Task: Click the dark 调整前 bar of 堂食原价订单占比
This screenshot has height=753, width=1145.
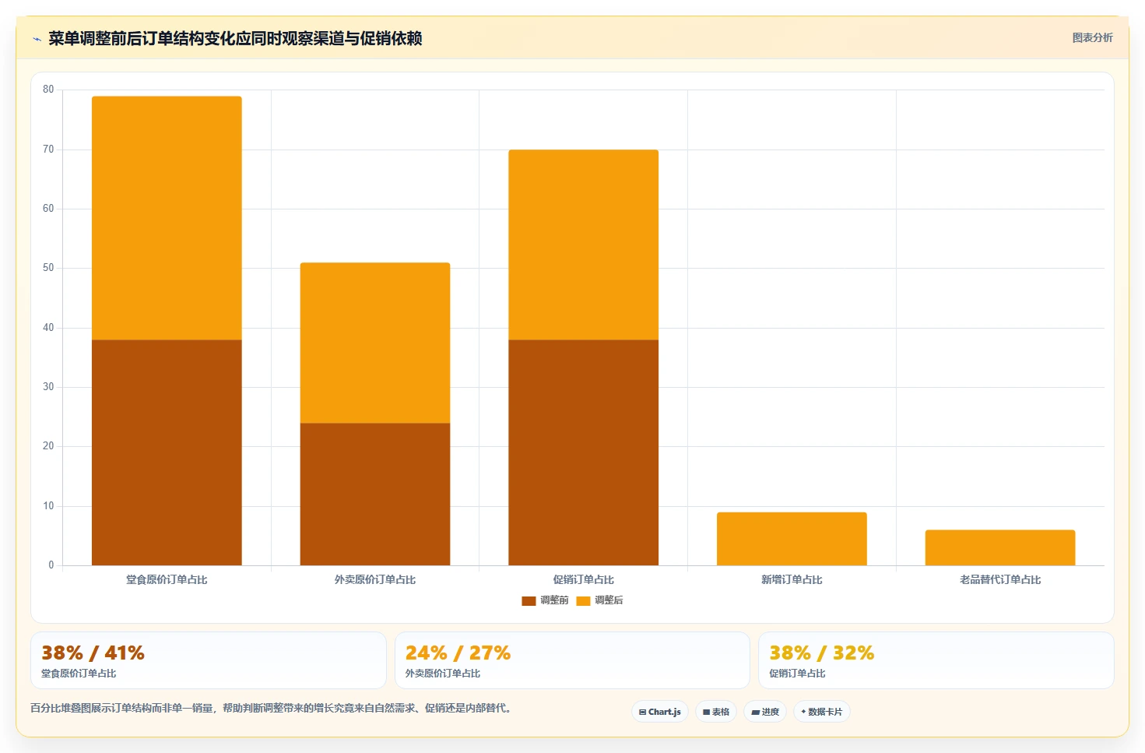Action: 167,452
